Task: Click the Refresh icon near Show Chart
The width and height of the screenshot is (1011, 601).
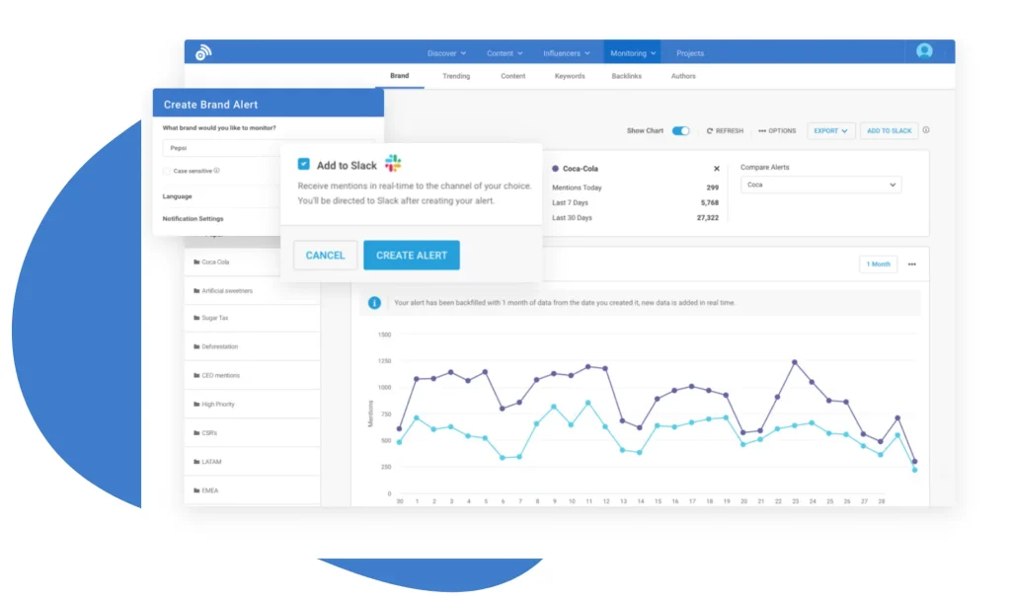Action: coord(710,129)
